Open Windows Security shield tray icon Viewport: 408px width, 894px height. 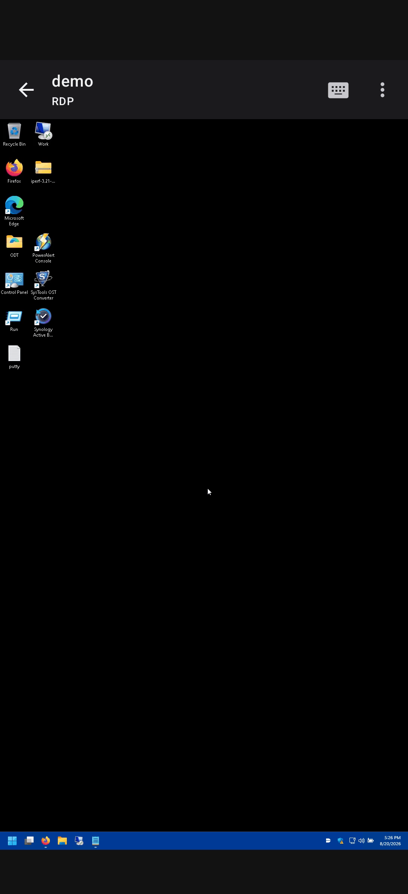(x=341, y=841)
